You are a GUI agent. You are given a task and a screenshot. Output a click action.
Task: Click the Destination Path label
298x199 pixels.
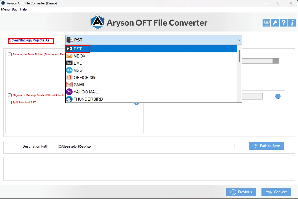tap(37, 146)
